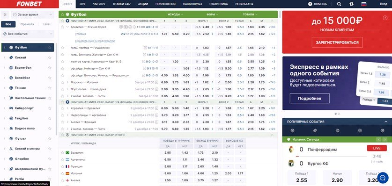Select the second carousel dot under the banner
This screenshot has height=186, width=392.
pos(339,114)
